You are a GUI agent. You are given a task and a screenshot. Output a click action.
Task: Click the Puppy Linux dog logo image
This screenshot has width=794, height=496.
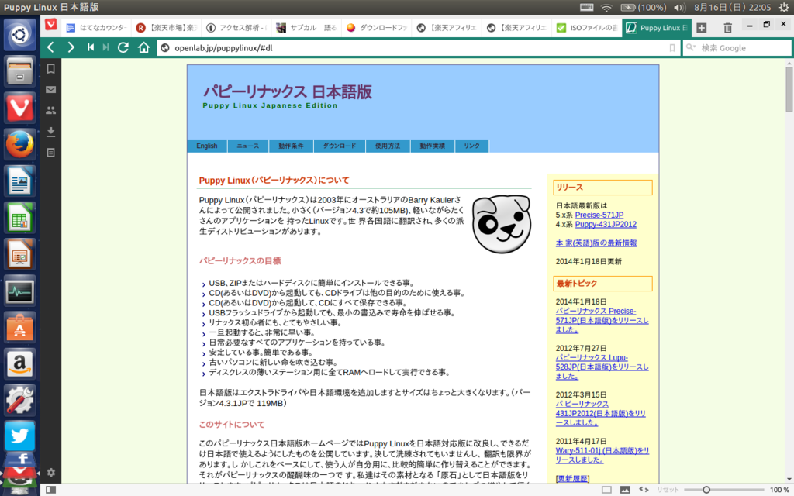(x=502, y=224)
